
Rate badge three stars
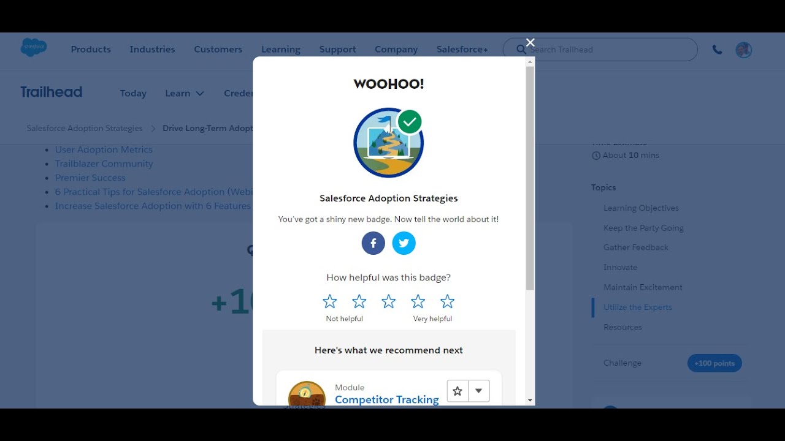tap(389, 301)
